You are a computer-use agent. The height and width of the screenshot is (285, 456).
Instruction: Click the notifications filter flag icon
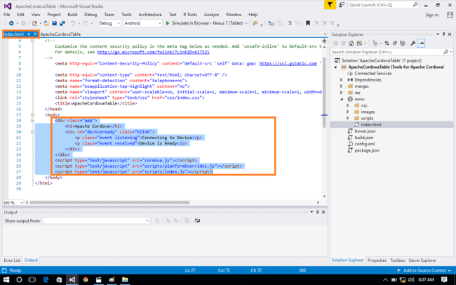pos(330,4)
